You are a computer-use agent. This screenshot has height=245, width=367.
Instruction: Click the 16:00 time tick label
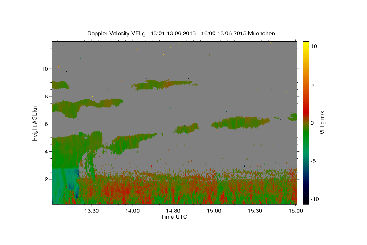(295, 211)
